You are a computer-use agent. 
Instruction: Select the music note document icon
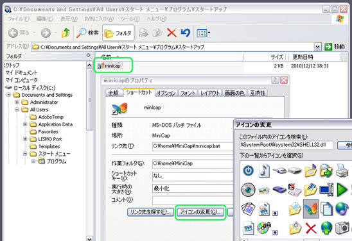click(264, 171)
